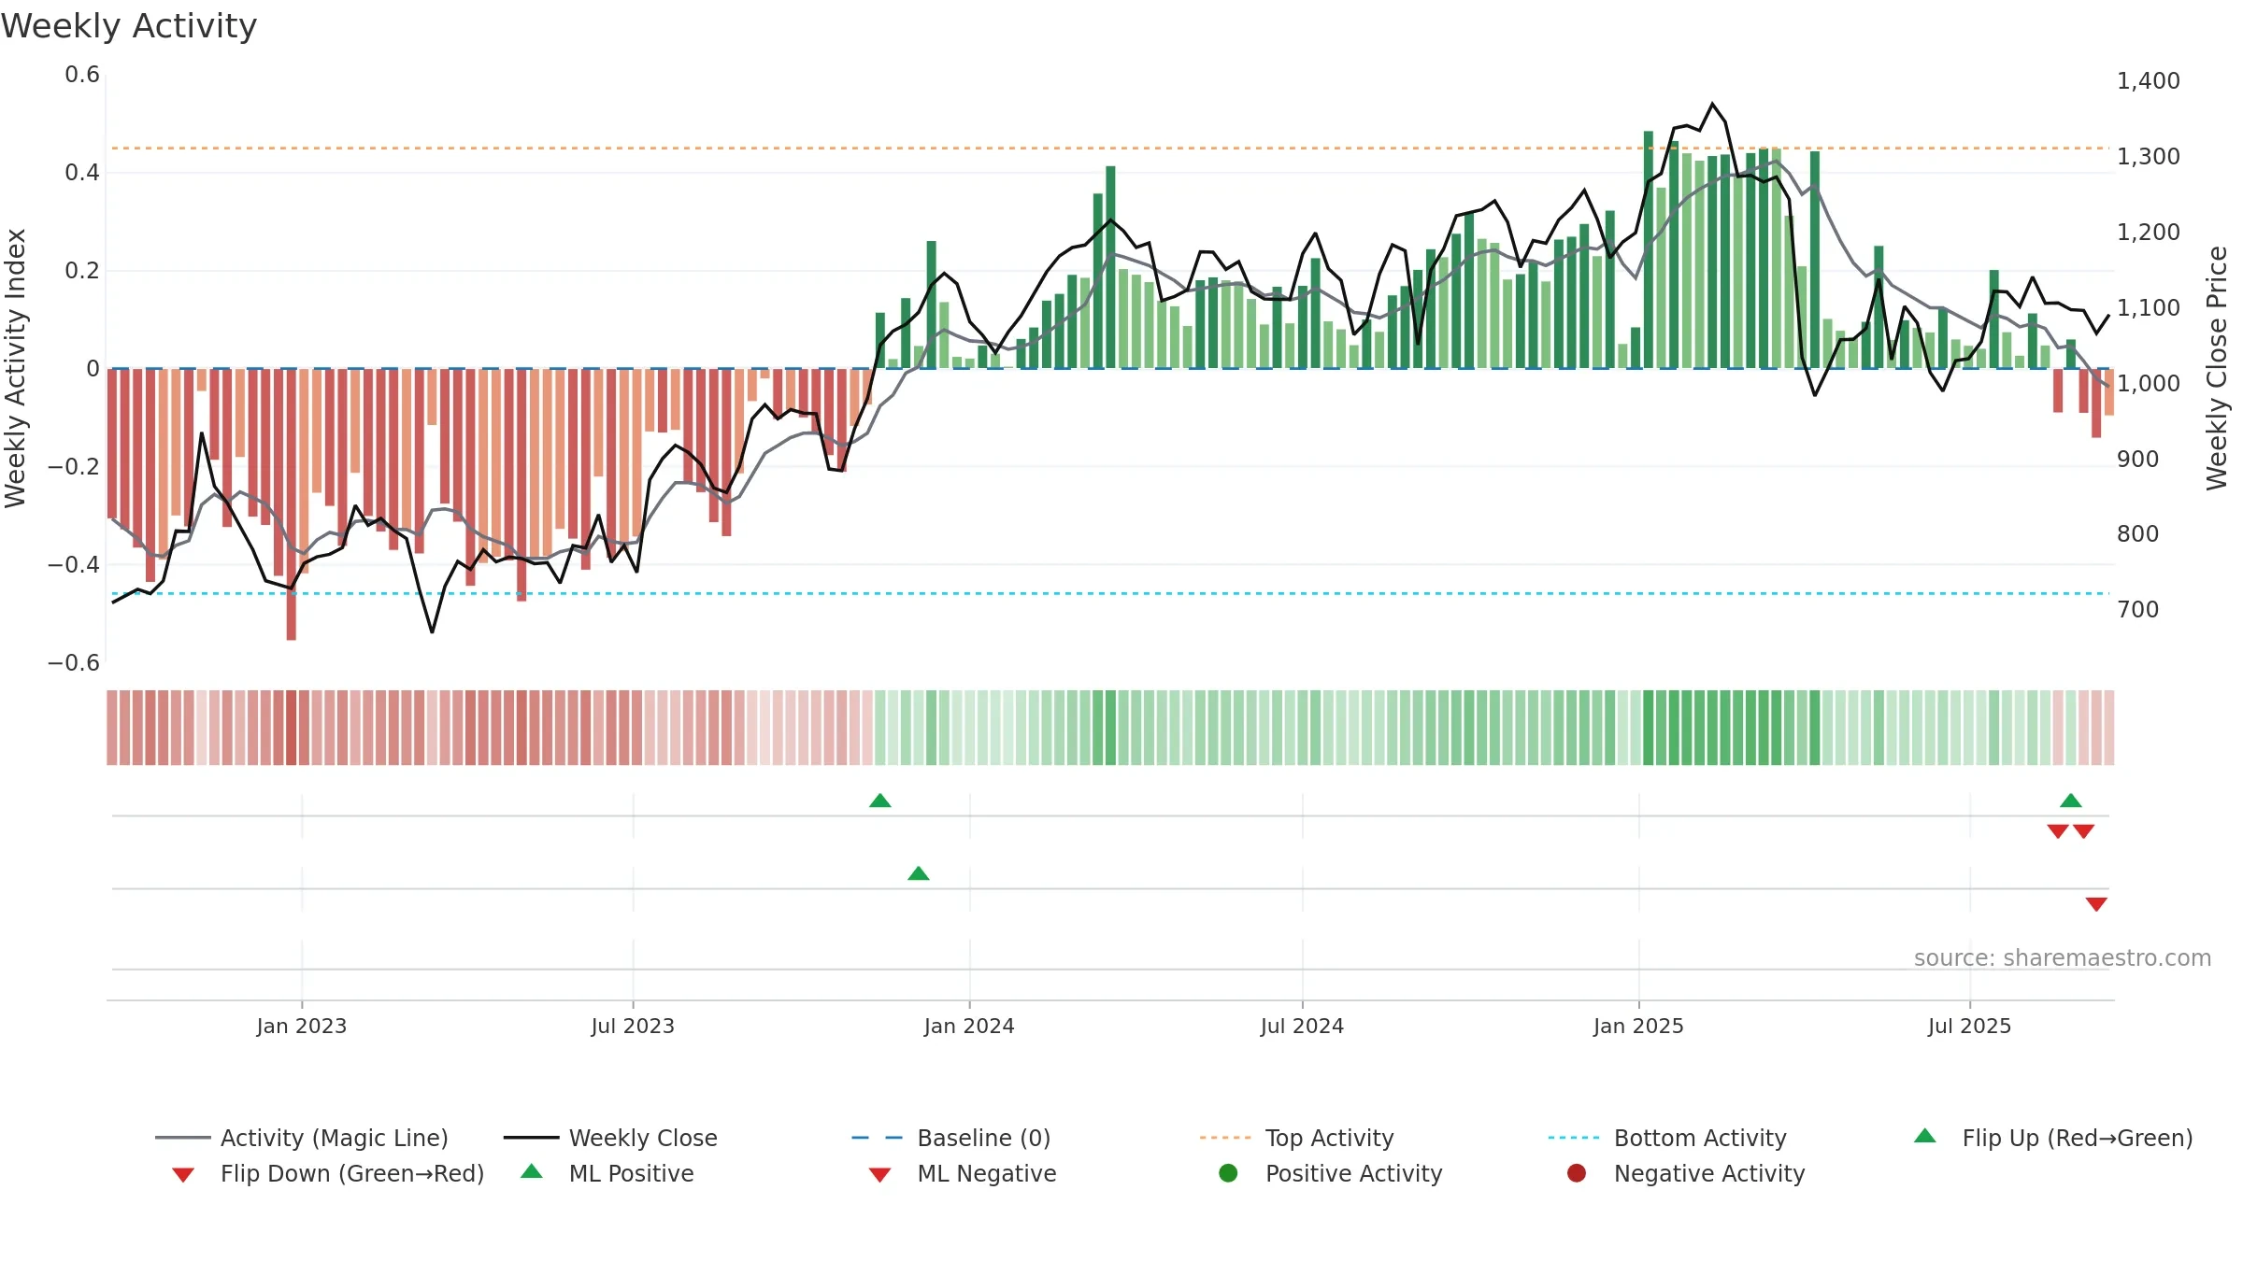Toggle the Flip Down (Green→Red) legend entry
This screenshot has height=1261, width=2243.
pyautogui.click(x=328, y=1173)
